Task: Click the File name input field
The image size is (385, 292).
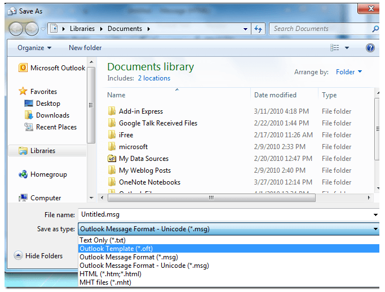Action: pyautogui.click(x=225, y=214)
